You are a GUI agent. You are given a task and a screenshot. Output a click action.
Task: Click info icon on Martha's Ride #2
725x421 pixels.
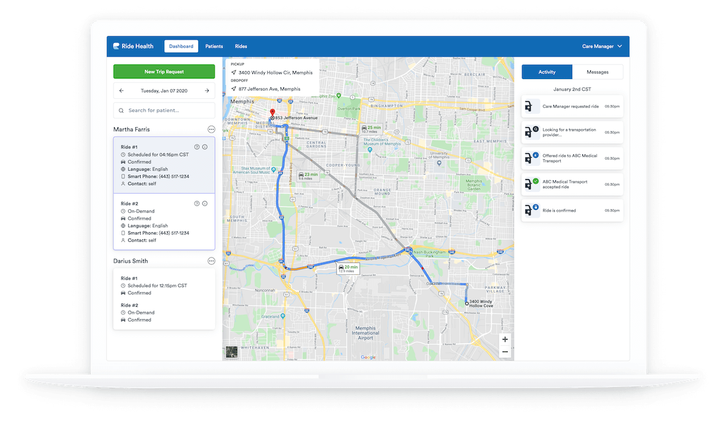point(205,204)
